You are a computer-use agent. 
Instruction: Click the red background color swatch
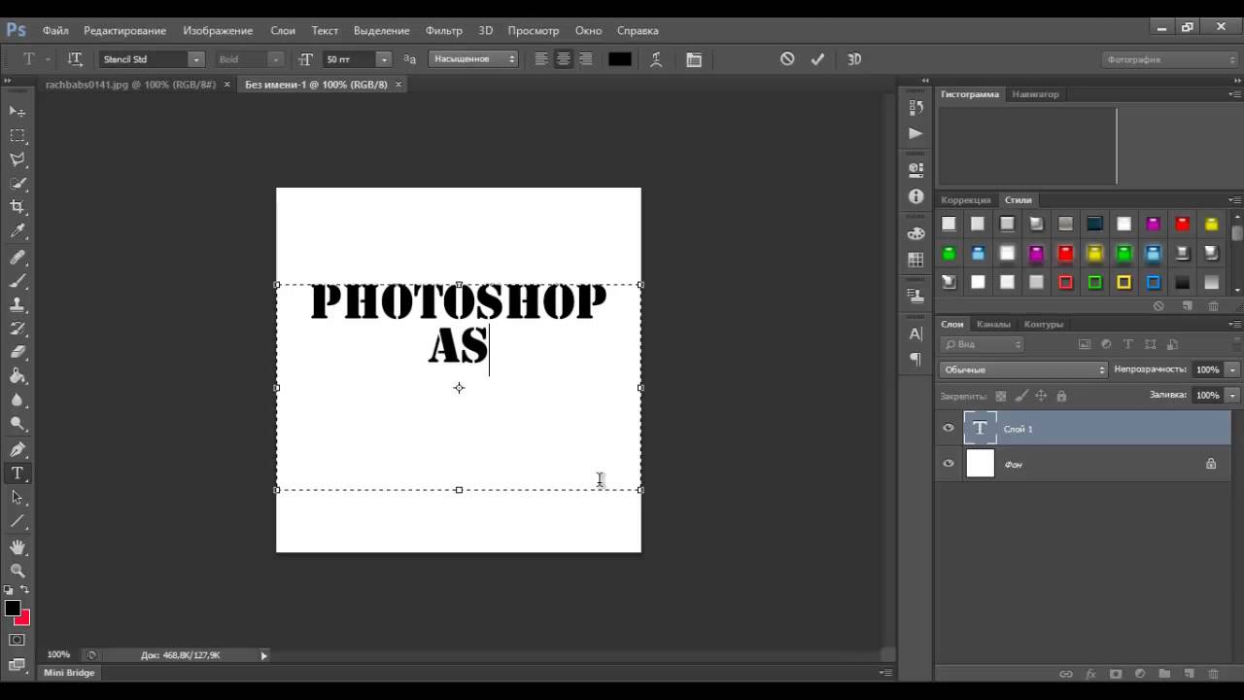coord(24,619)
